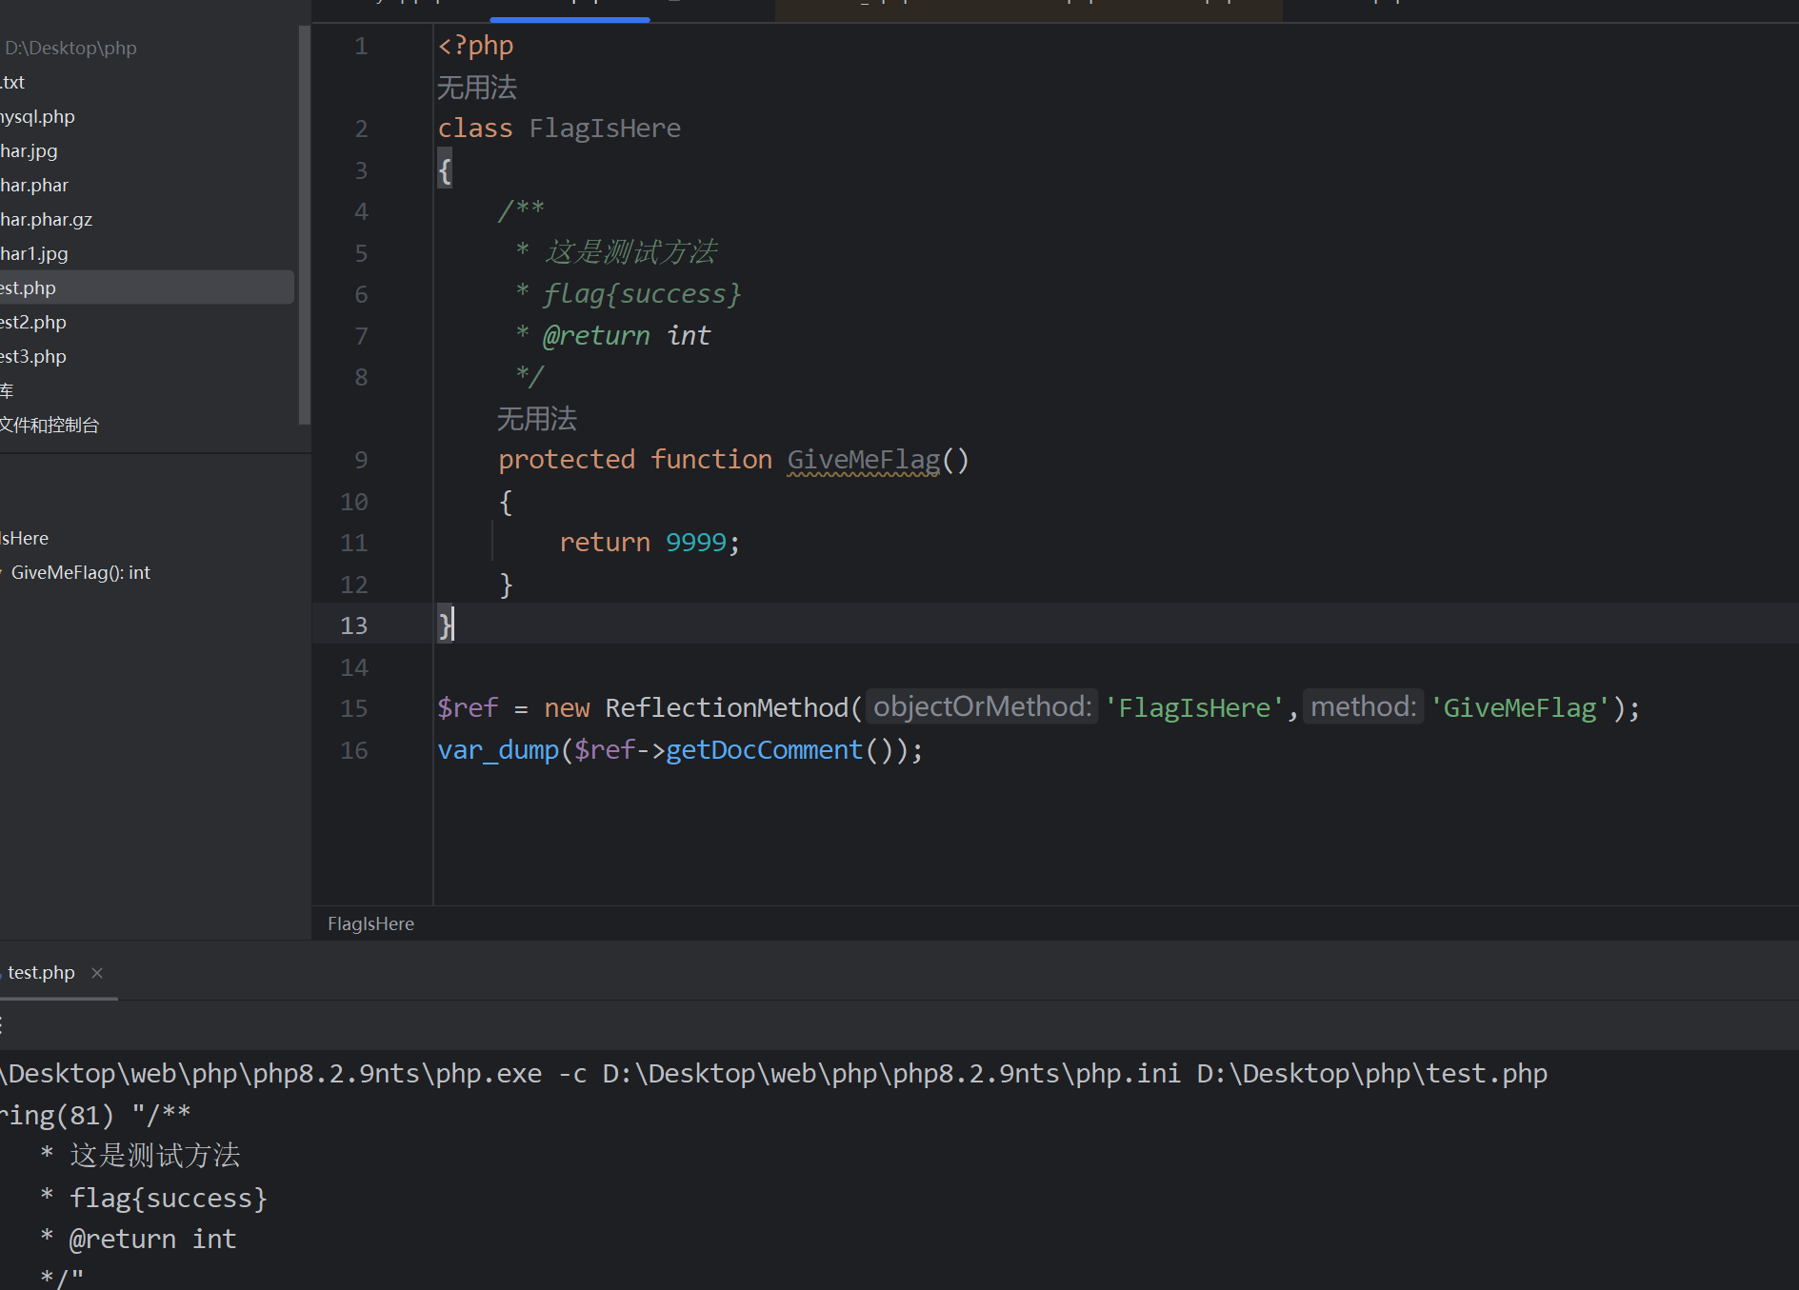Open mysql.php from the file list
This screenshot has width=1799, height=1290.
coord(38,116)
